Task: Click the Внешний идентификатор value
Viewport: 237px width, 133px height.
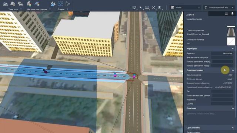Action: [228, 83]
